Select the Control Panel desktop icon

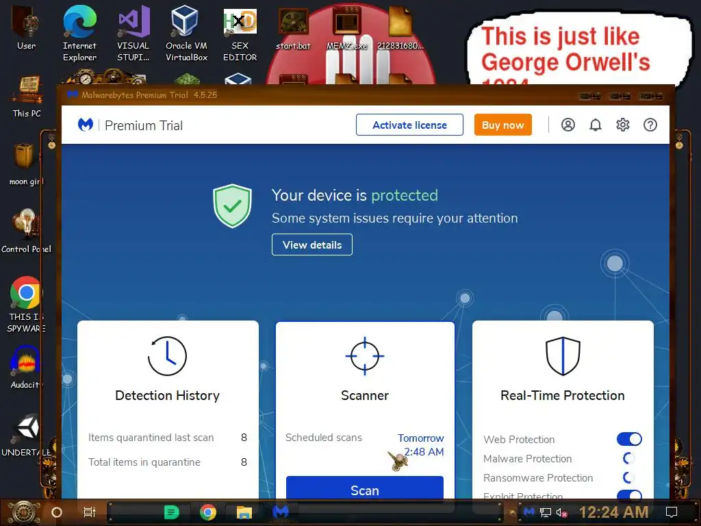click(27, 231)
